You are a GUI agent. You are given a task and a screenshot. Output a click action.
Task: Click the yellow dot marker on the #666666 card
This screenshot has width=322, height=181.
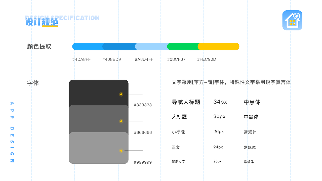121,121
